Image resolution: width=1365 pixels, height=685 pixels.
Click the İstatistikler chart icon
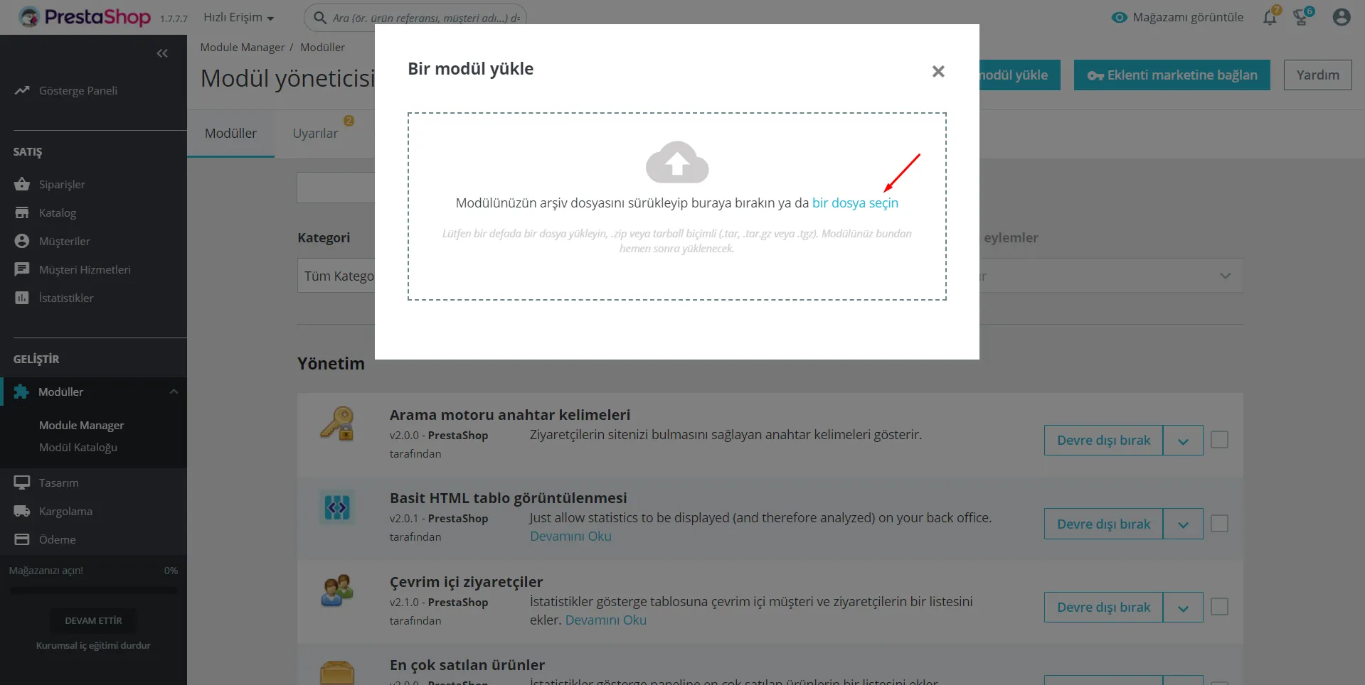[22, 298]
